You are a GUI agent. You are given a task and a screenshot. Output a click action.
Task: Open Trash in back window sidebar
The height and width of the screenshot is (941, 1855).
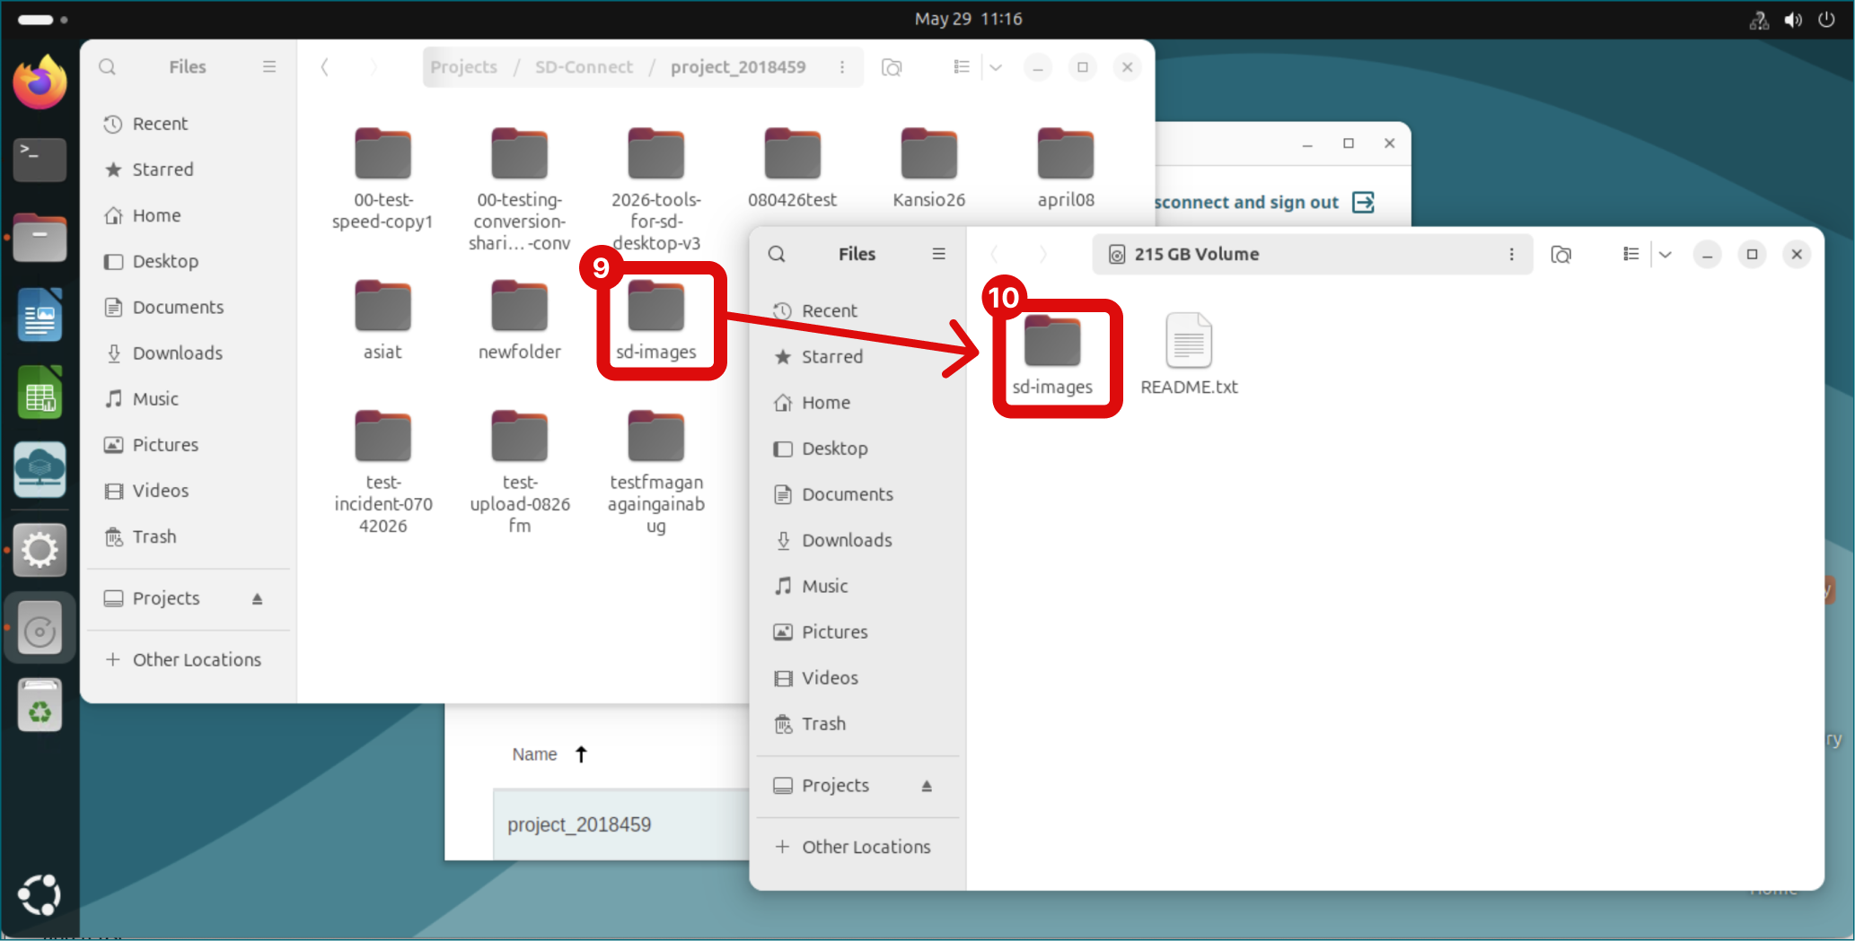[x=189, y=536]
